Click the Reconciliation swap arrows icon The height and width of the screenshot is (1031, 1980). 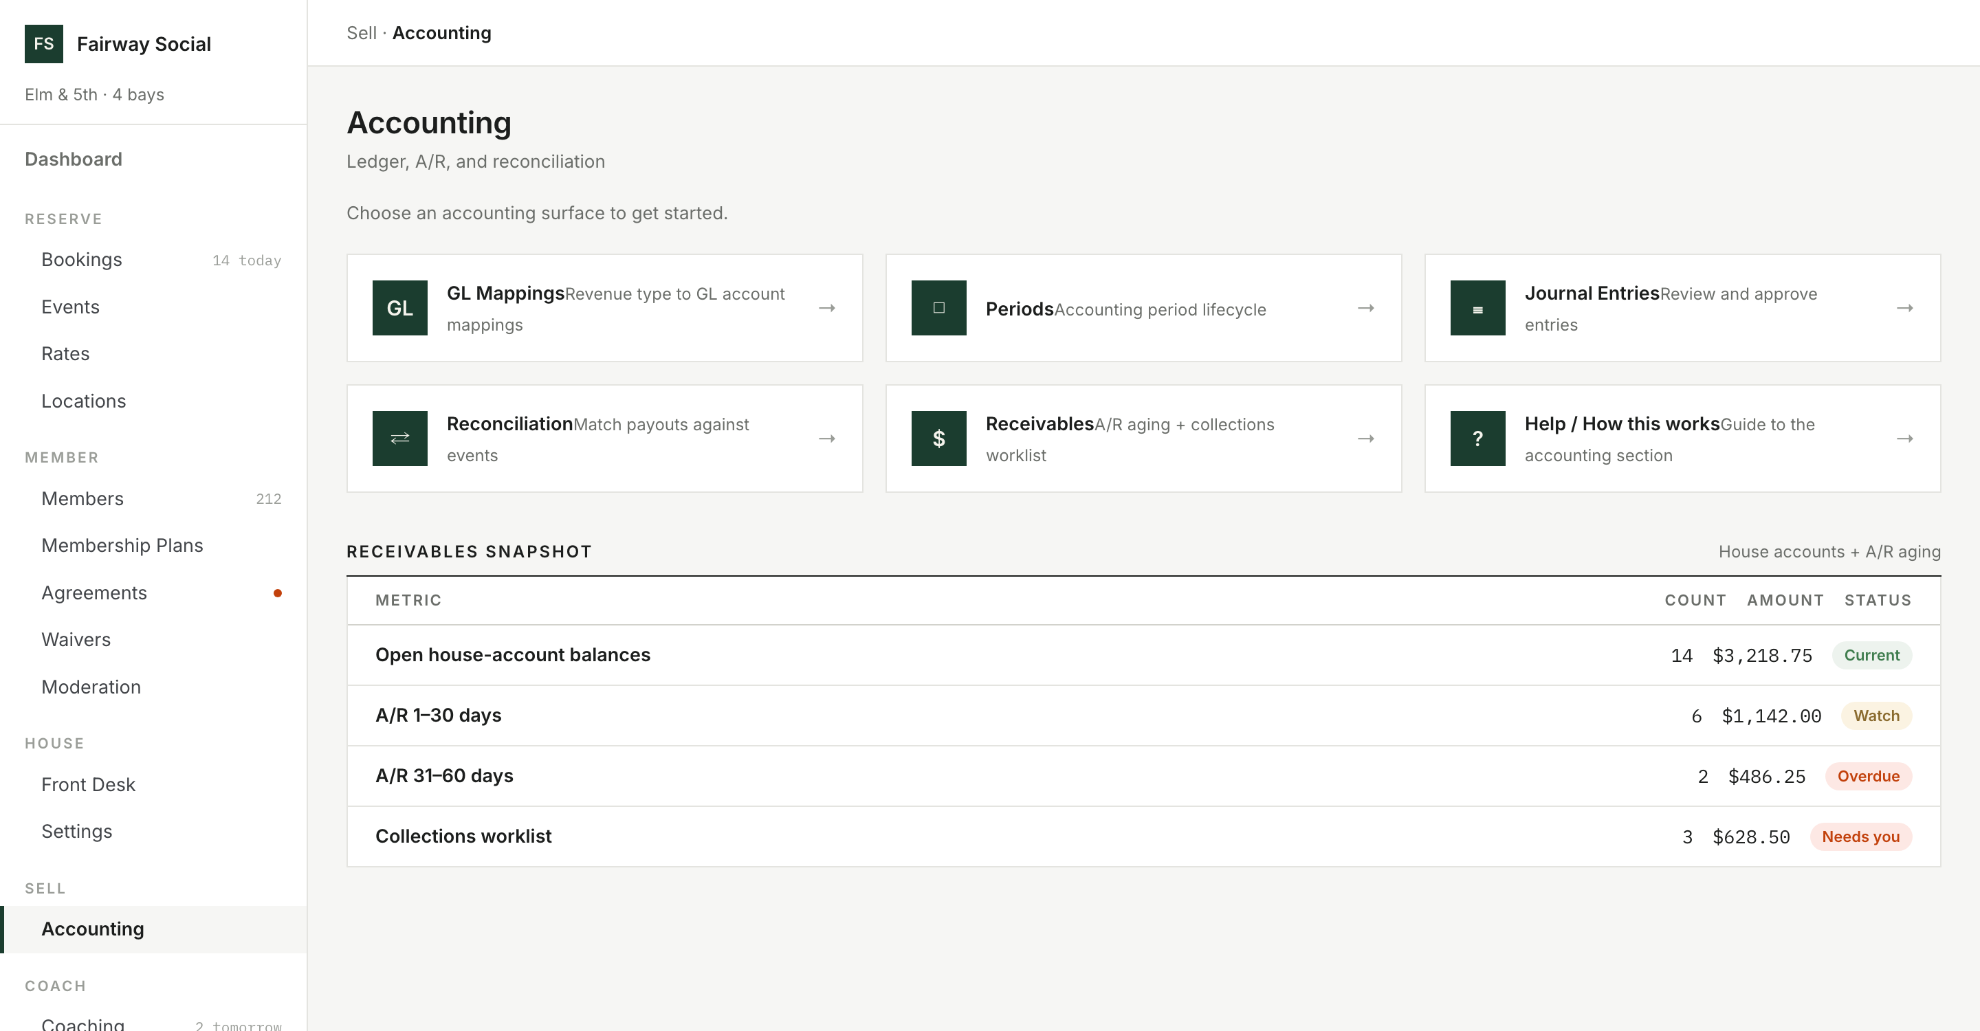pyautogui.click(x=399, y=438)
